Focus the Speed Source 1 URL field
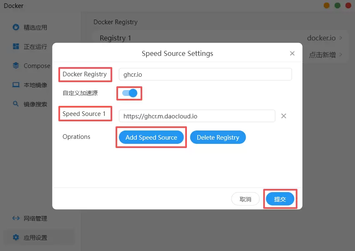Screen dimensions: 355x251 tap(197, 116)
